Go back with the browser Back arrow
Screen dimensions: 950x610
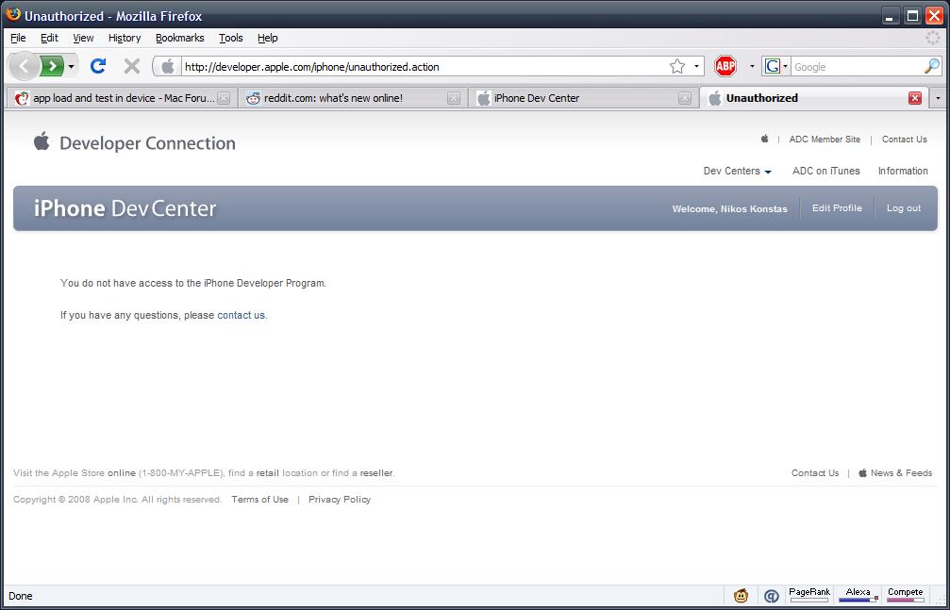click(x=25, y=66)
